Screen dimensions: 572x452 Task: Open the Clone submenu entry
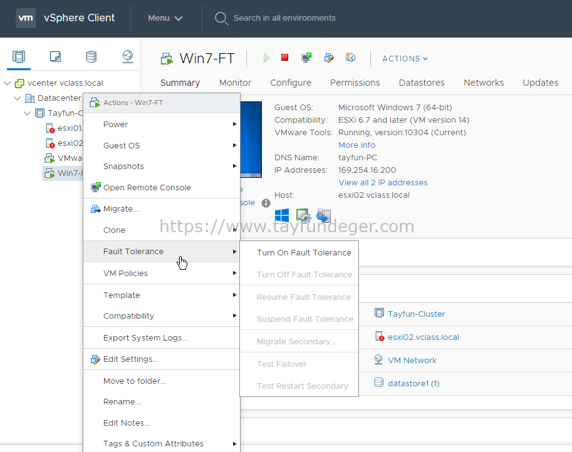point(162,230)
